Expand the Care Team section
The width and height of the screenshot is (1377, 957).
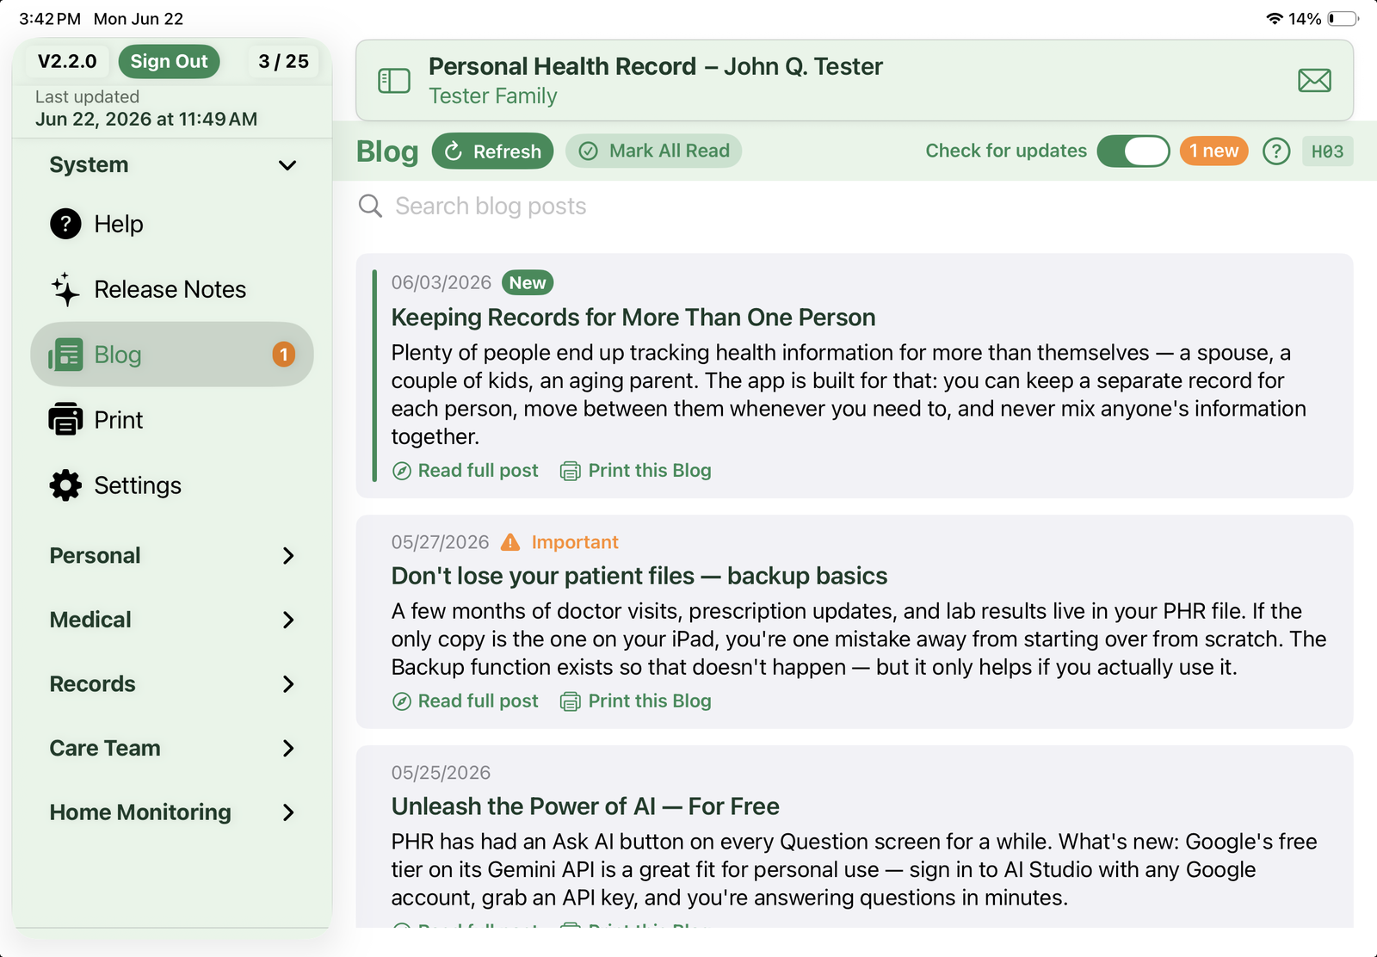172,749
